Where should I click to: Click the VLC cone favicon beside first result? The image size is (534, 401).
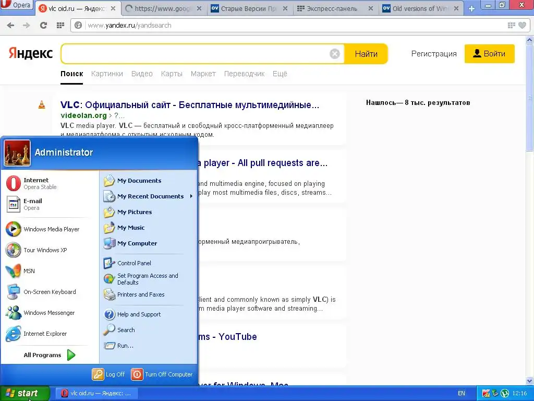(42, 104)
